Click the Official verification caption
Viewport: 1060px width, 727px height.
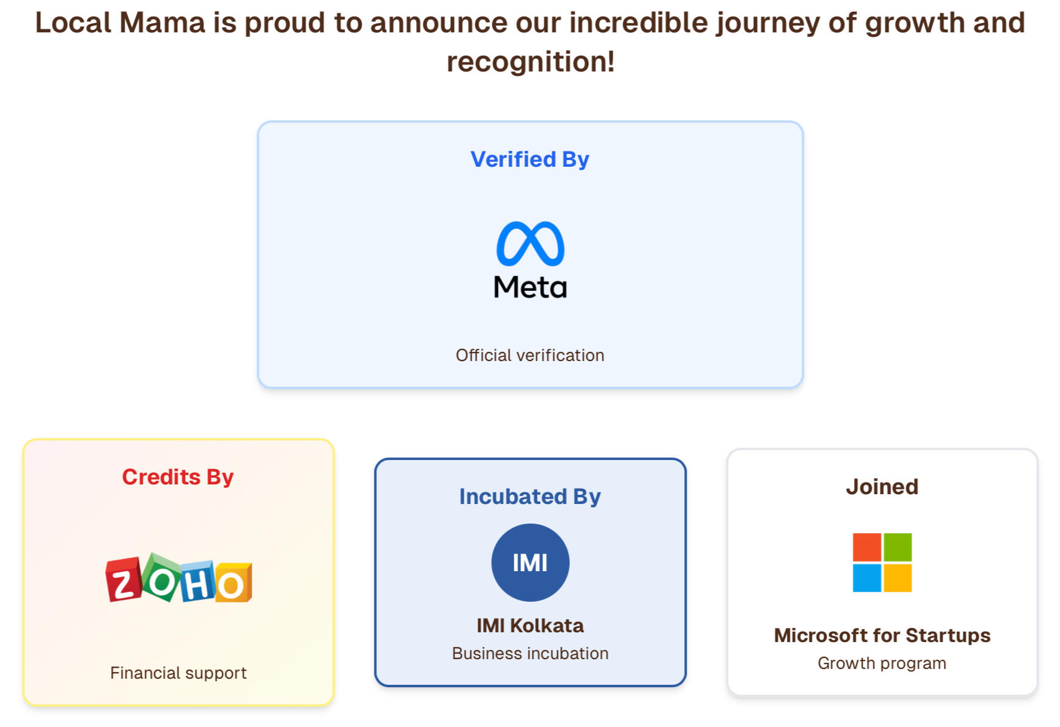tap(530, 356)
